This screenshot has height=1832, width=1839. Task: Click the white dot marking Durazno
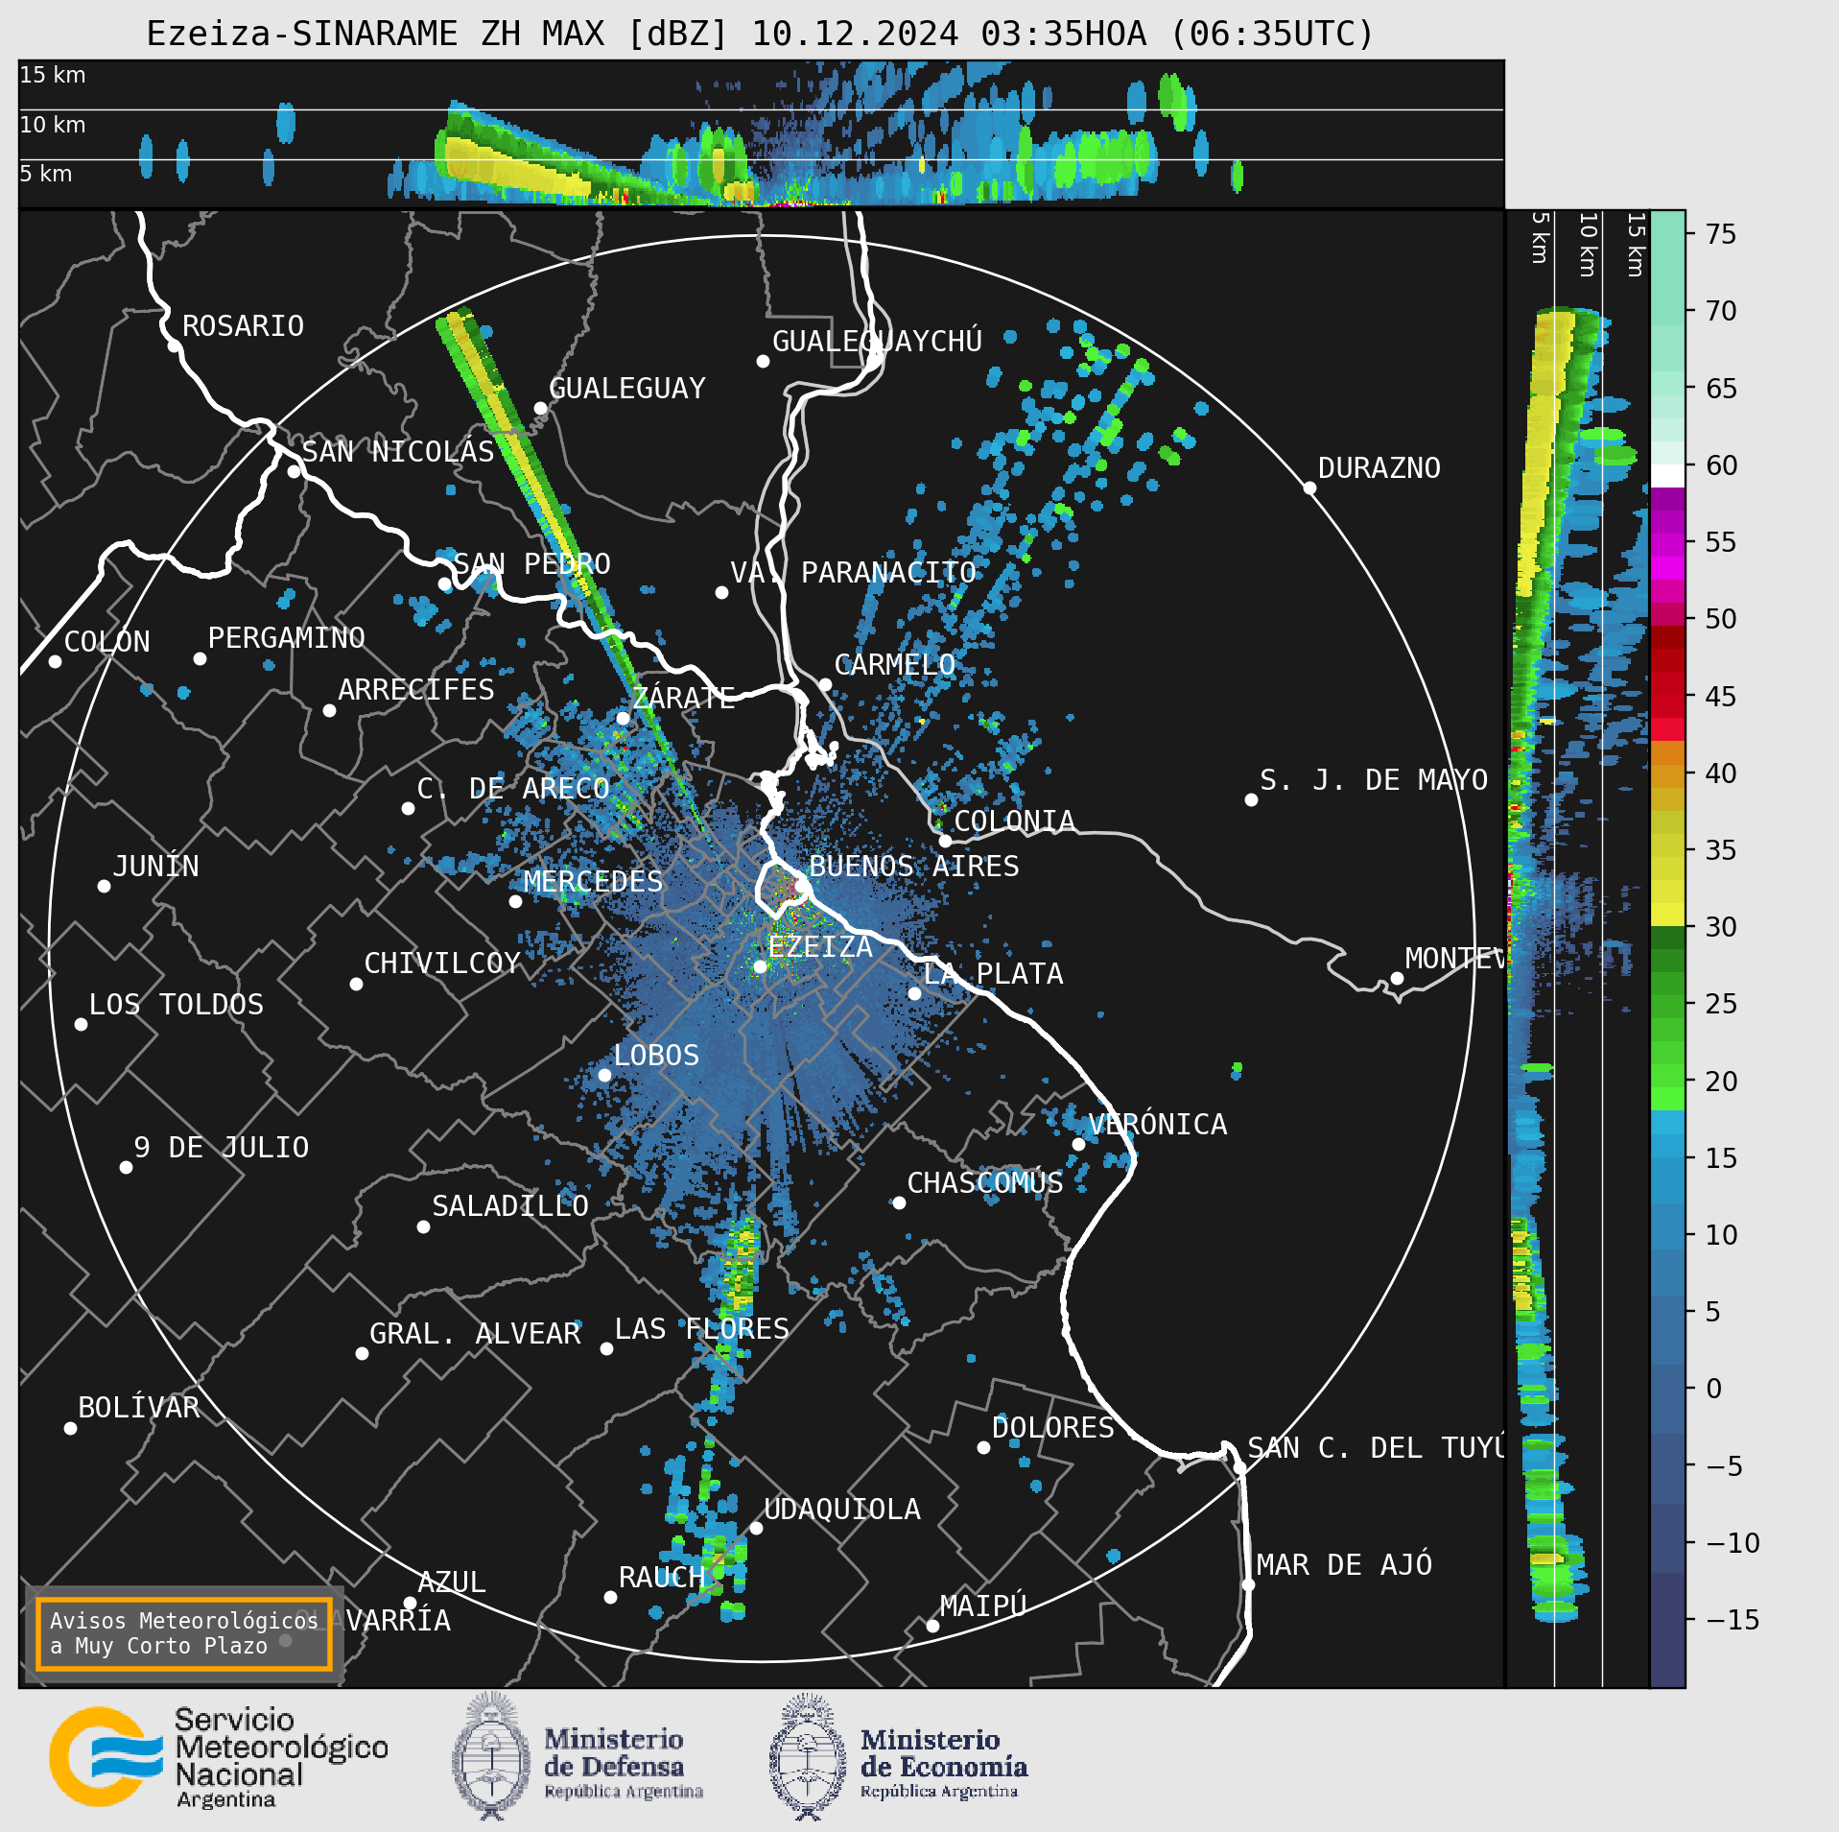tap(1309, 488)
